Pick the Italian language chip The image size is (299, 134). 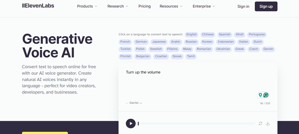(x=244, y=42)
